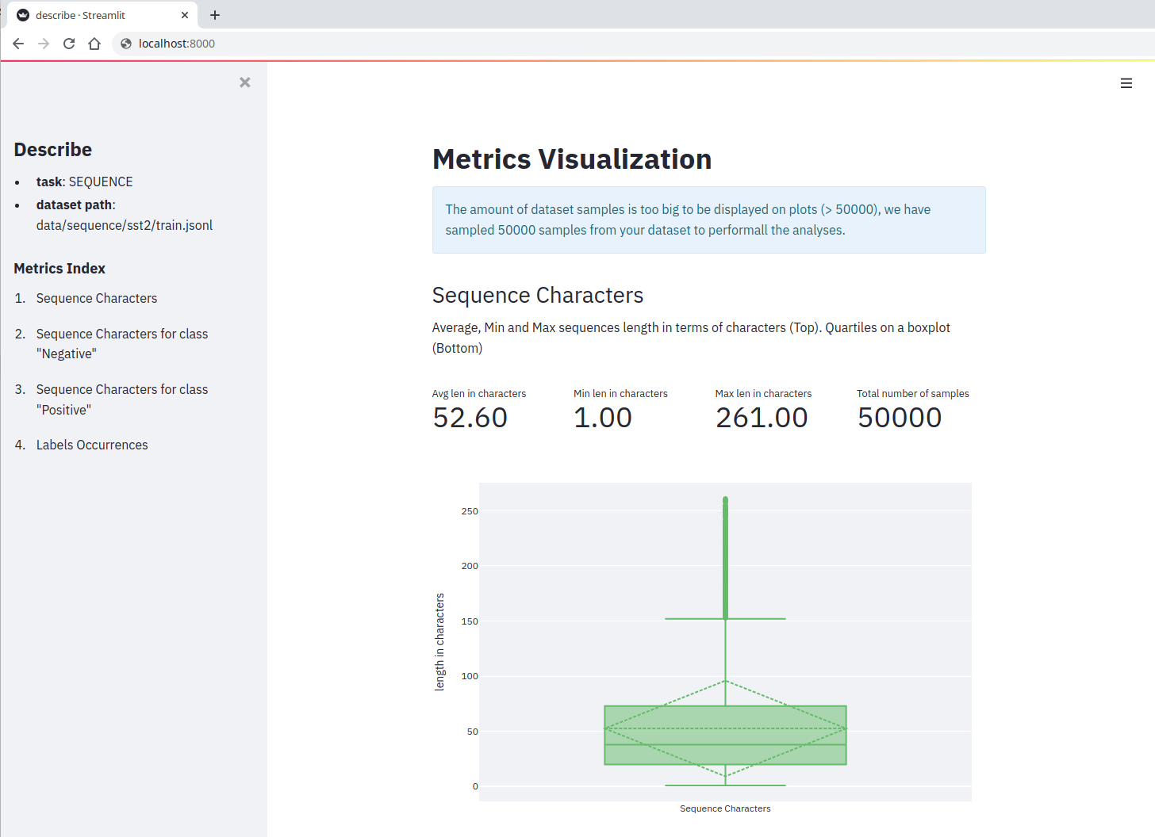Select the dataset path data/sequence/sst2/train.jsonl

pos(125,225)
